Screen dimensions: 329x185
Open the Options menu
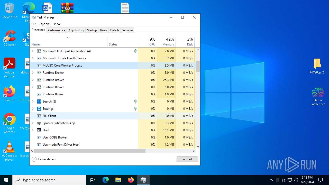tap(45, 24)
